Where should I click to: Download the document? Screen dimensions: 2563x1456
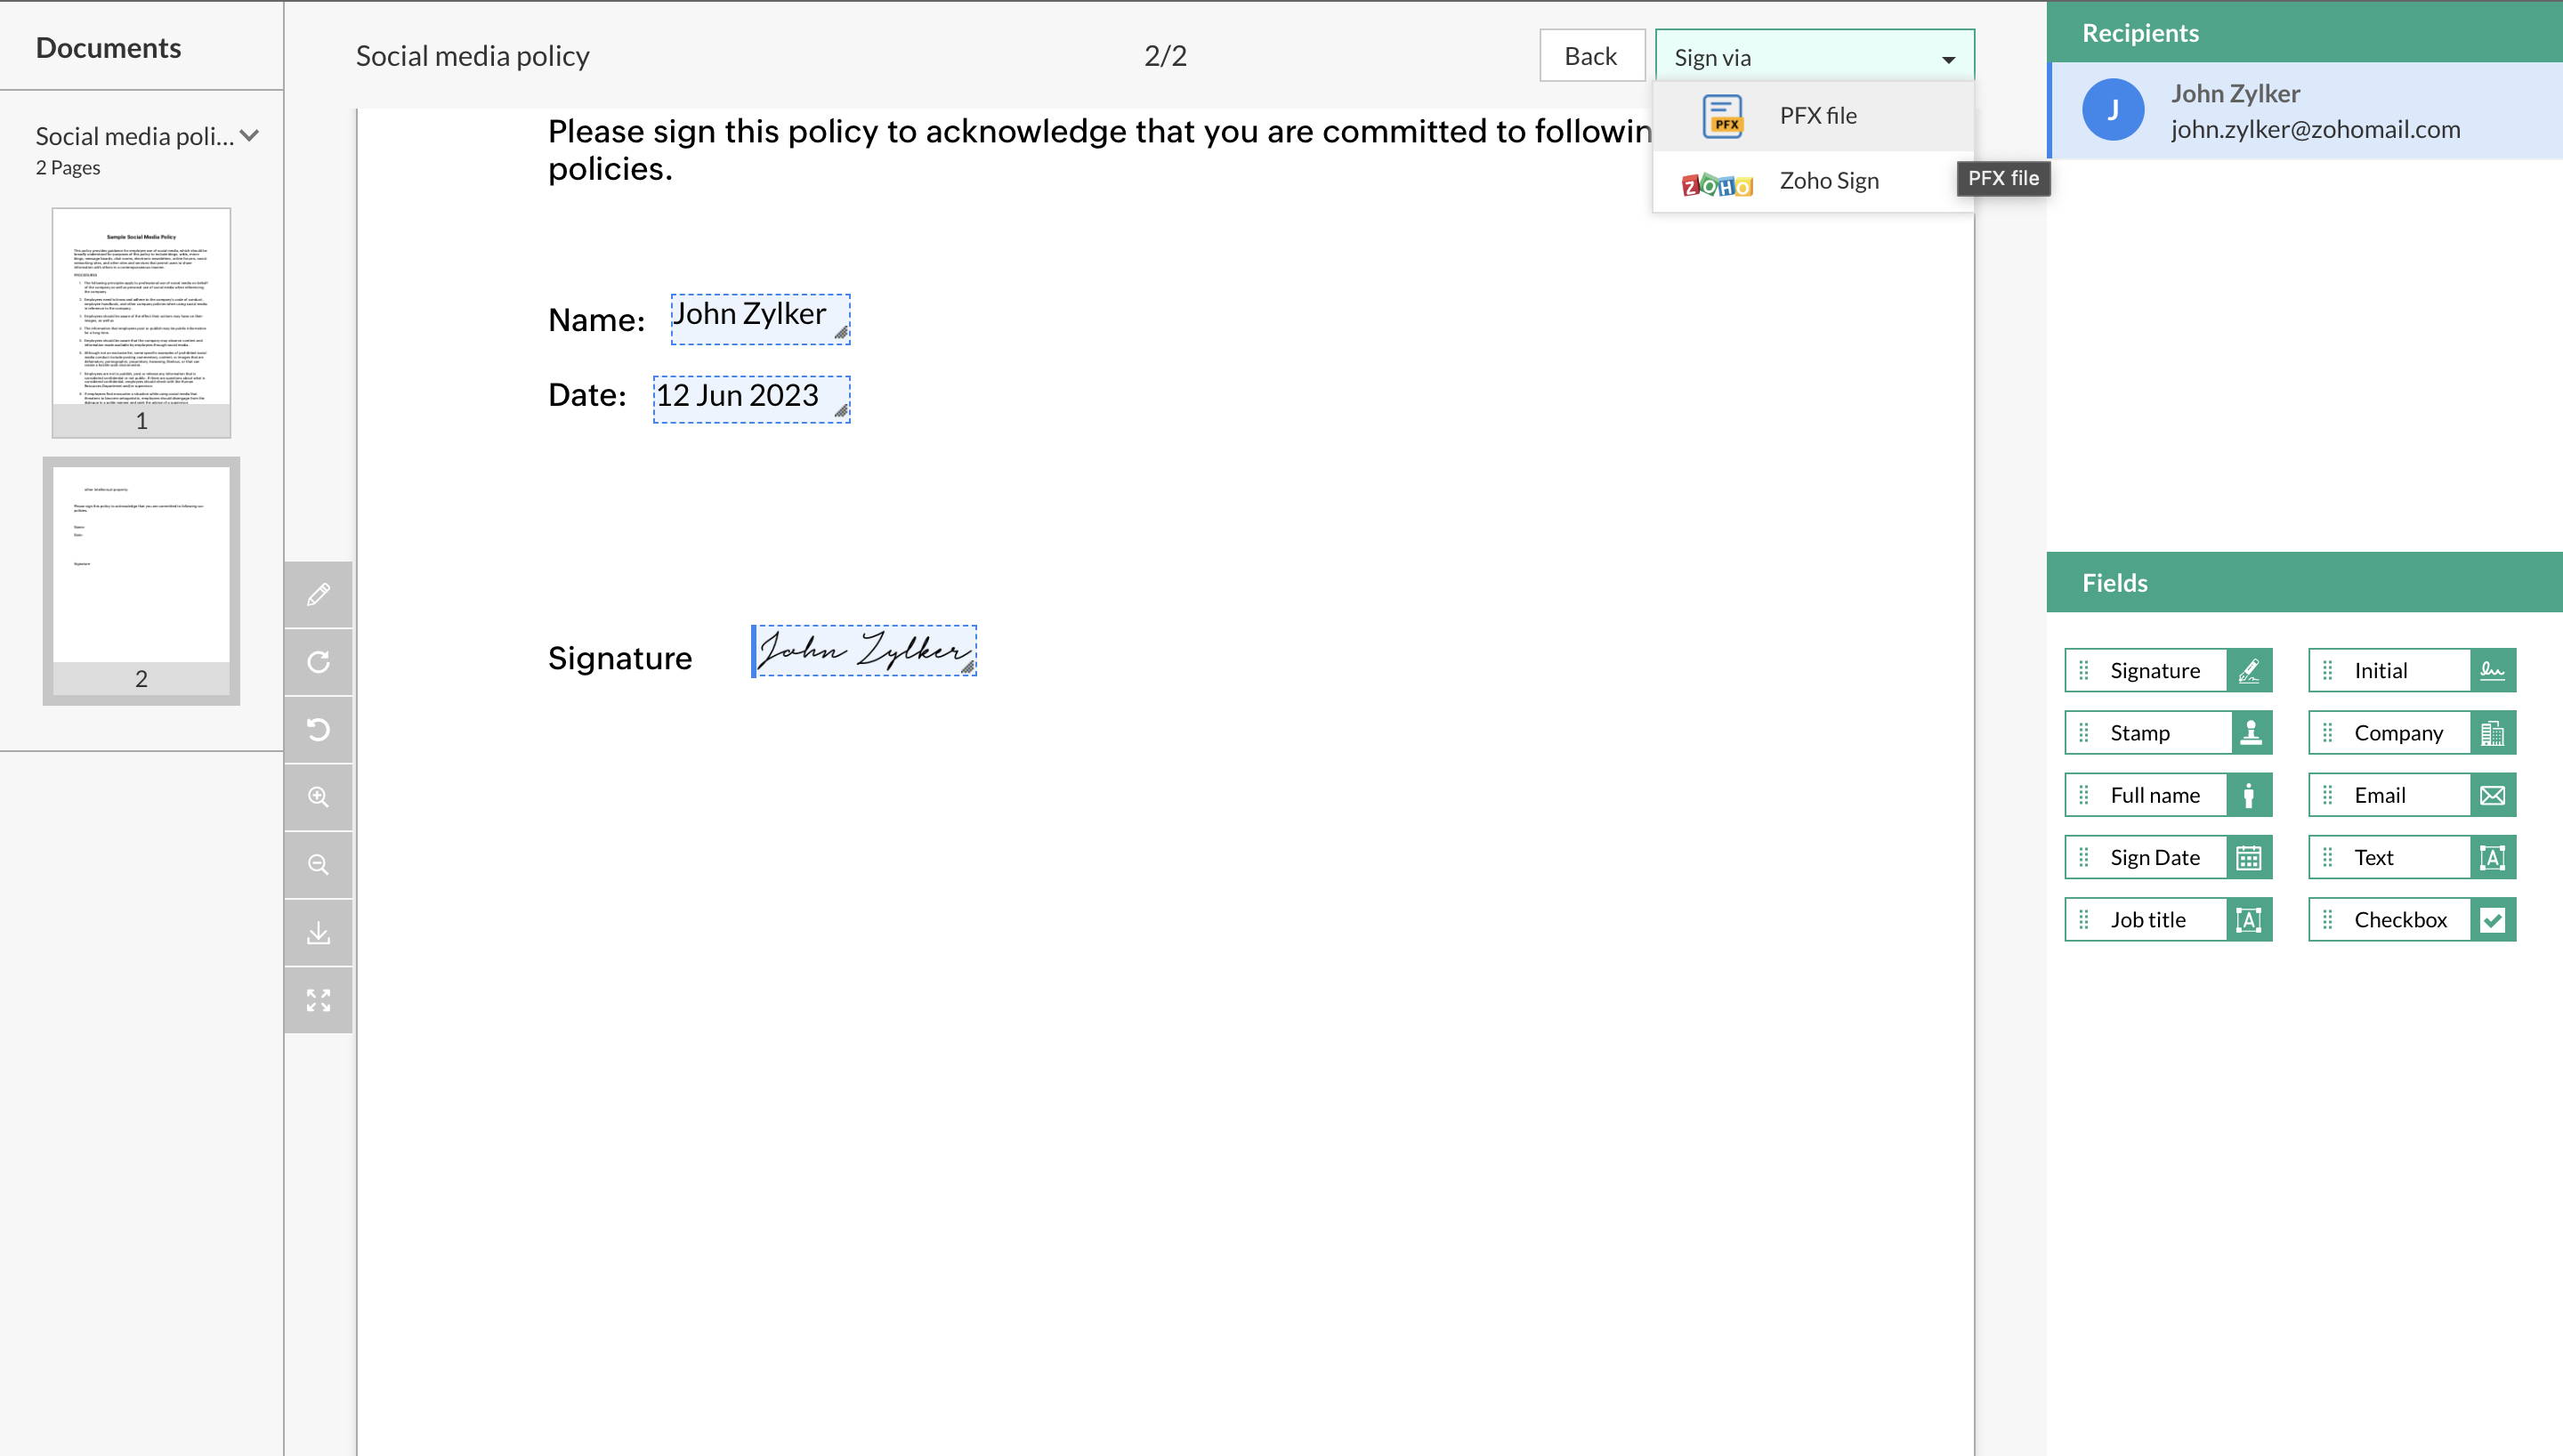(x=318, y=933)
